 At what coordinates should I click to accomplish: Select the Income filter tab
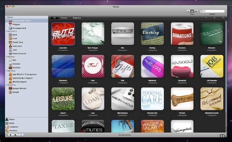click(x=64, y=18)
